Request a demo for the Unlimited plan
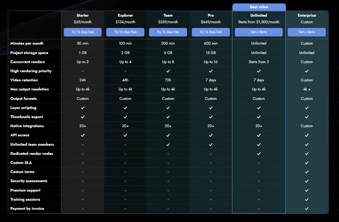 point(259,32)
